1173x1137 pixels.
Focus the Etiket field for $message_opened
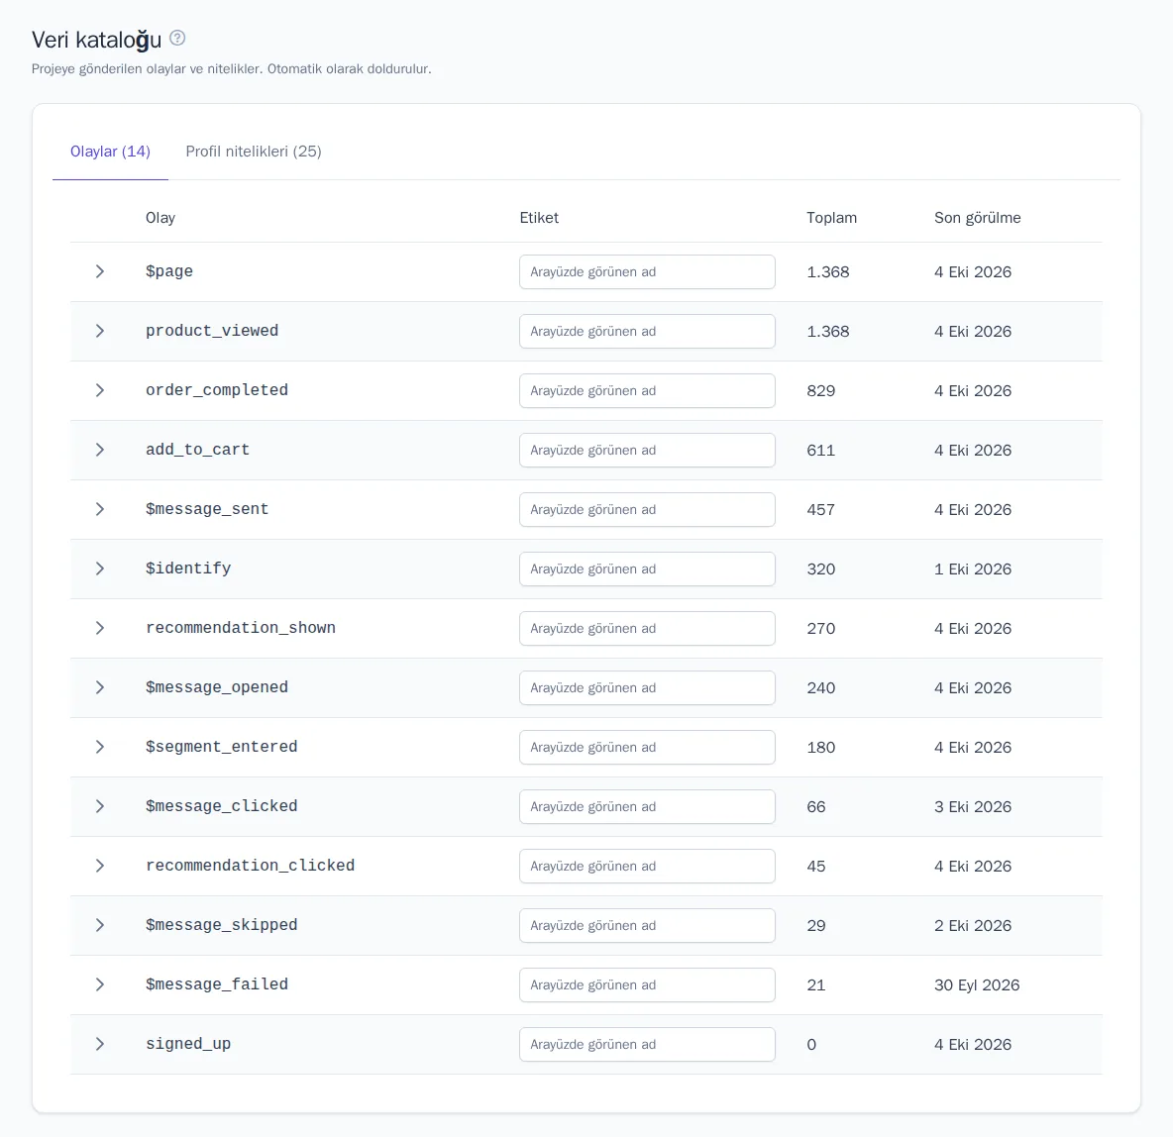coord(647,687)
